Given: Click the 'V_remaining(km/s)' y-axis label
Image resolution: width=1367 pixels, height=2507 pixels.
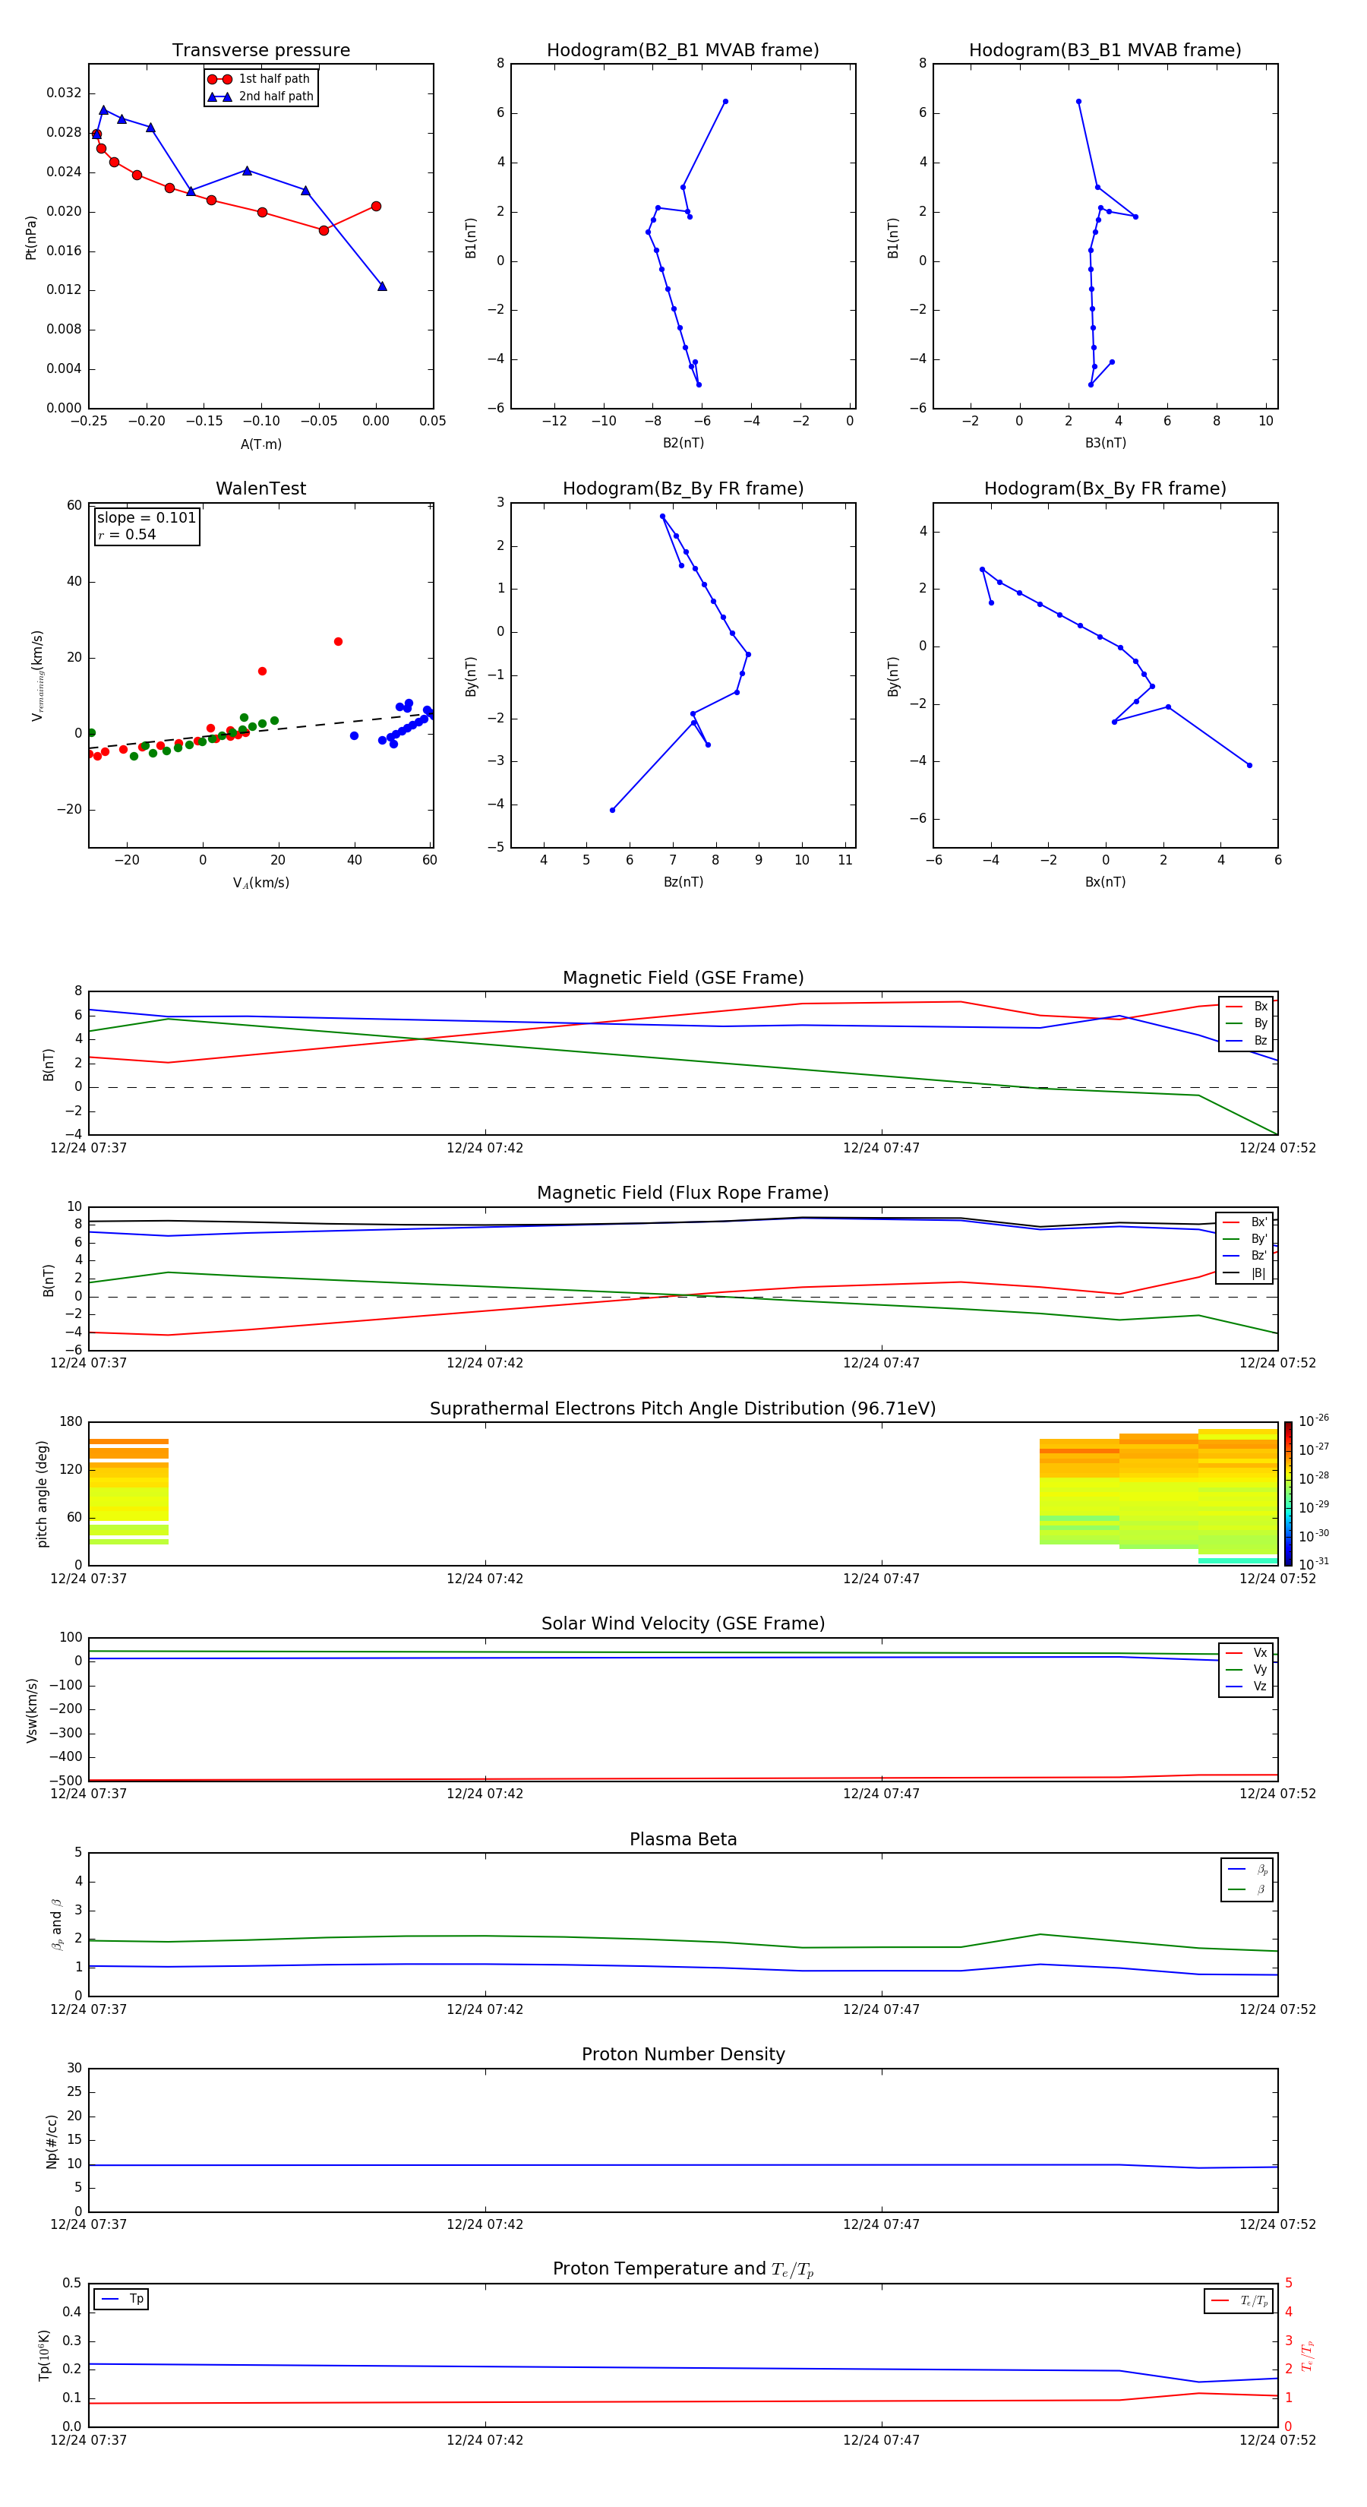Looking at the screenshot, I should [37, 675].
